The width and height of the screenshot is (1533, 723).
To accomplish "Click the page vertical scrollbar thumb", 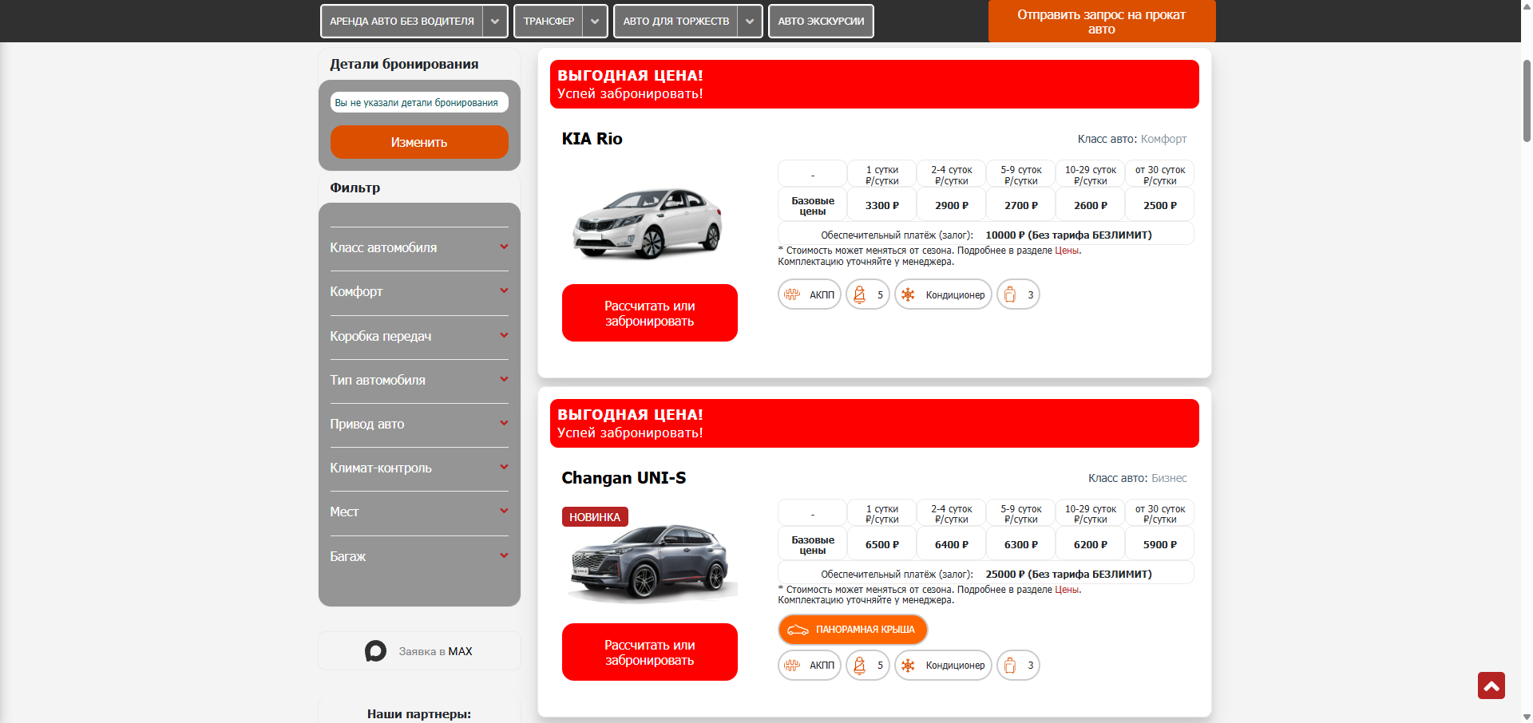I will (x=1527, y=100).
